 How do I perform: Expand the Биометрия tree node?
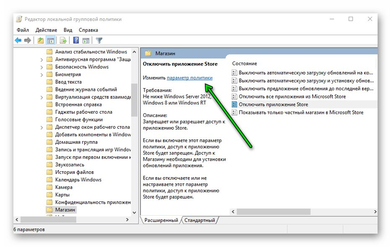(42, 74)
